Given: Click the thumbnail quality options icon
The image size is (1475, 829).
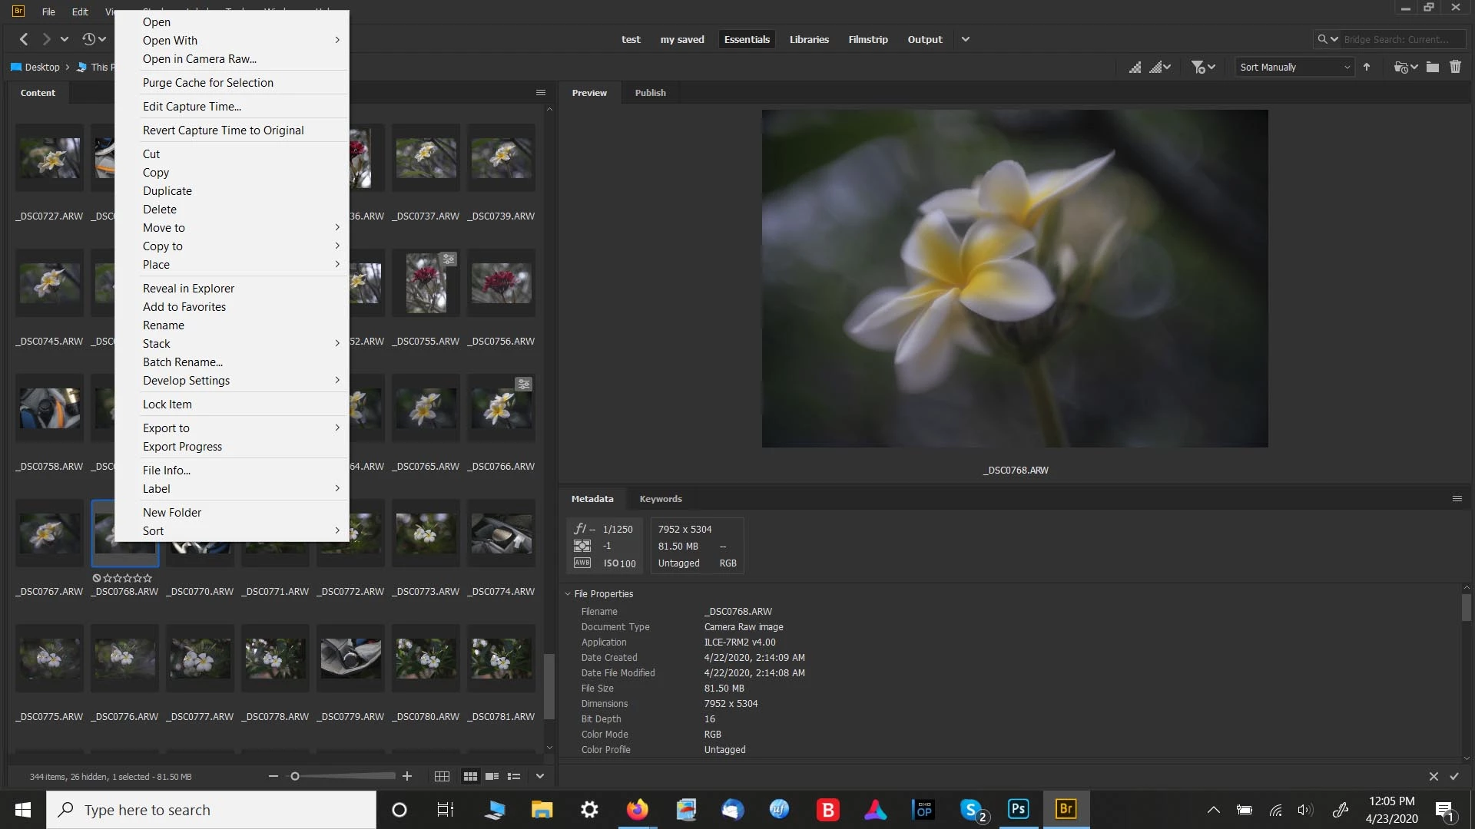Looking at the screenshot, I should click(1159, 67).
